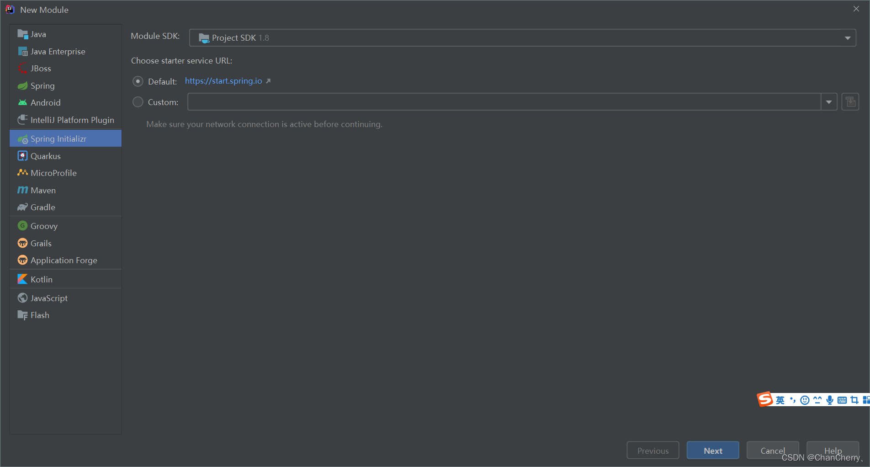Image resolution: width=870 pixels, height=467 pixels.
Task: Click the Spring leaf icon
Action: tap(22, 86)
